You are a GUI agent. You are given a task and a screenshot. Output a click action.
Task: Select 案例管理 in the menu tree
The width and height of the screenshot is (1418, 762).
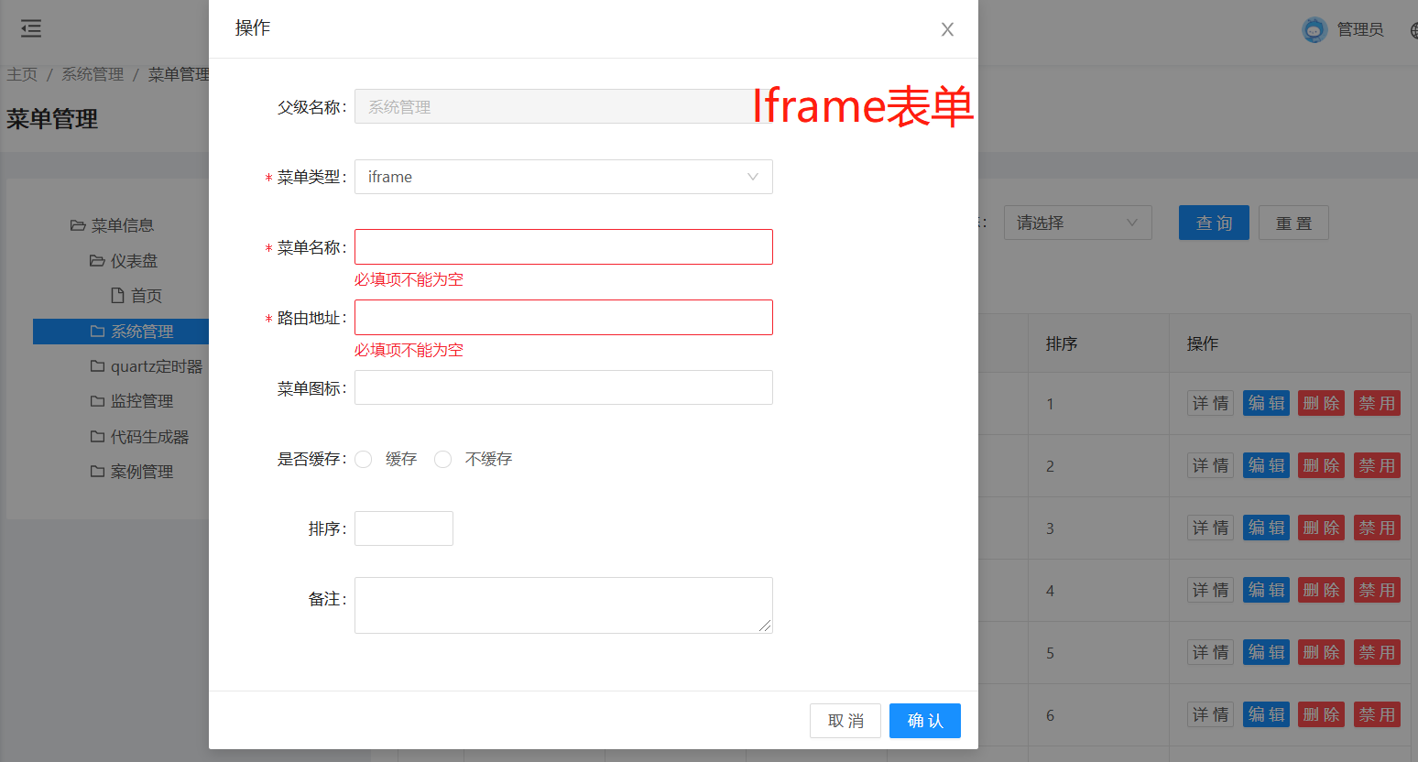point(142,472)
